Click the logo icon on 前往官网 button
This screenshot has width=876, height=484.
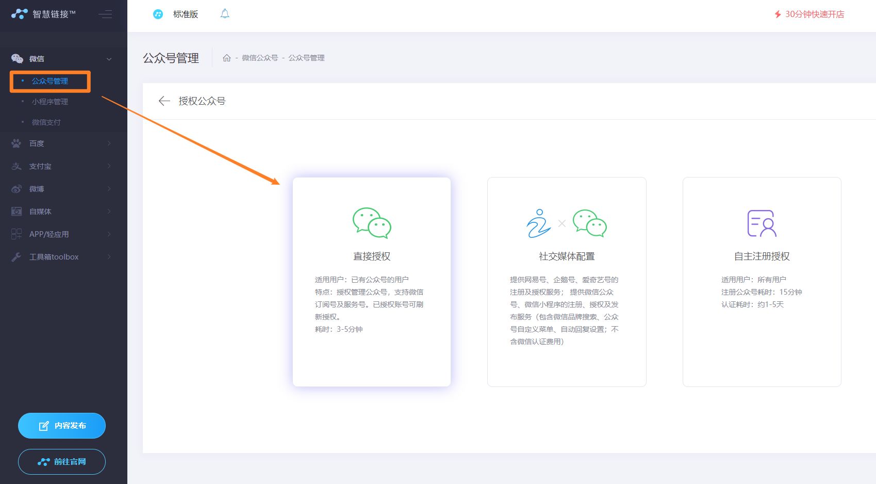click(x=44, y=462)
